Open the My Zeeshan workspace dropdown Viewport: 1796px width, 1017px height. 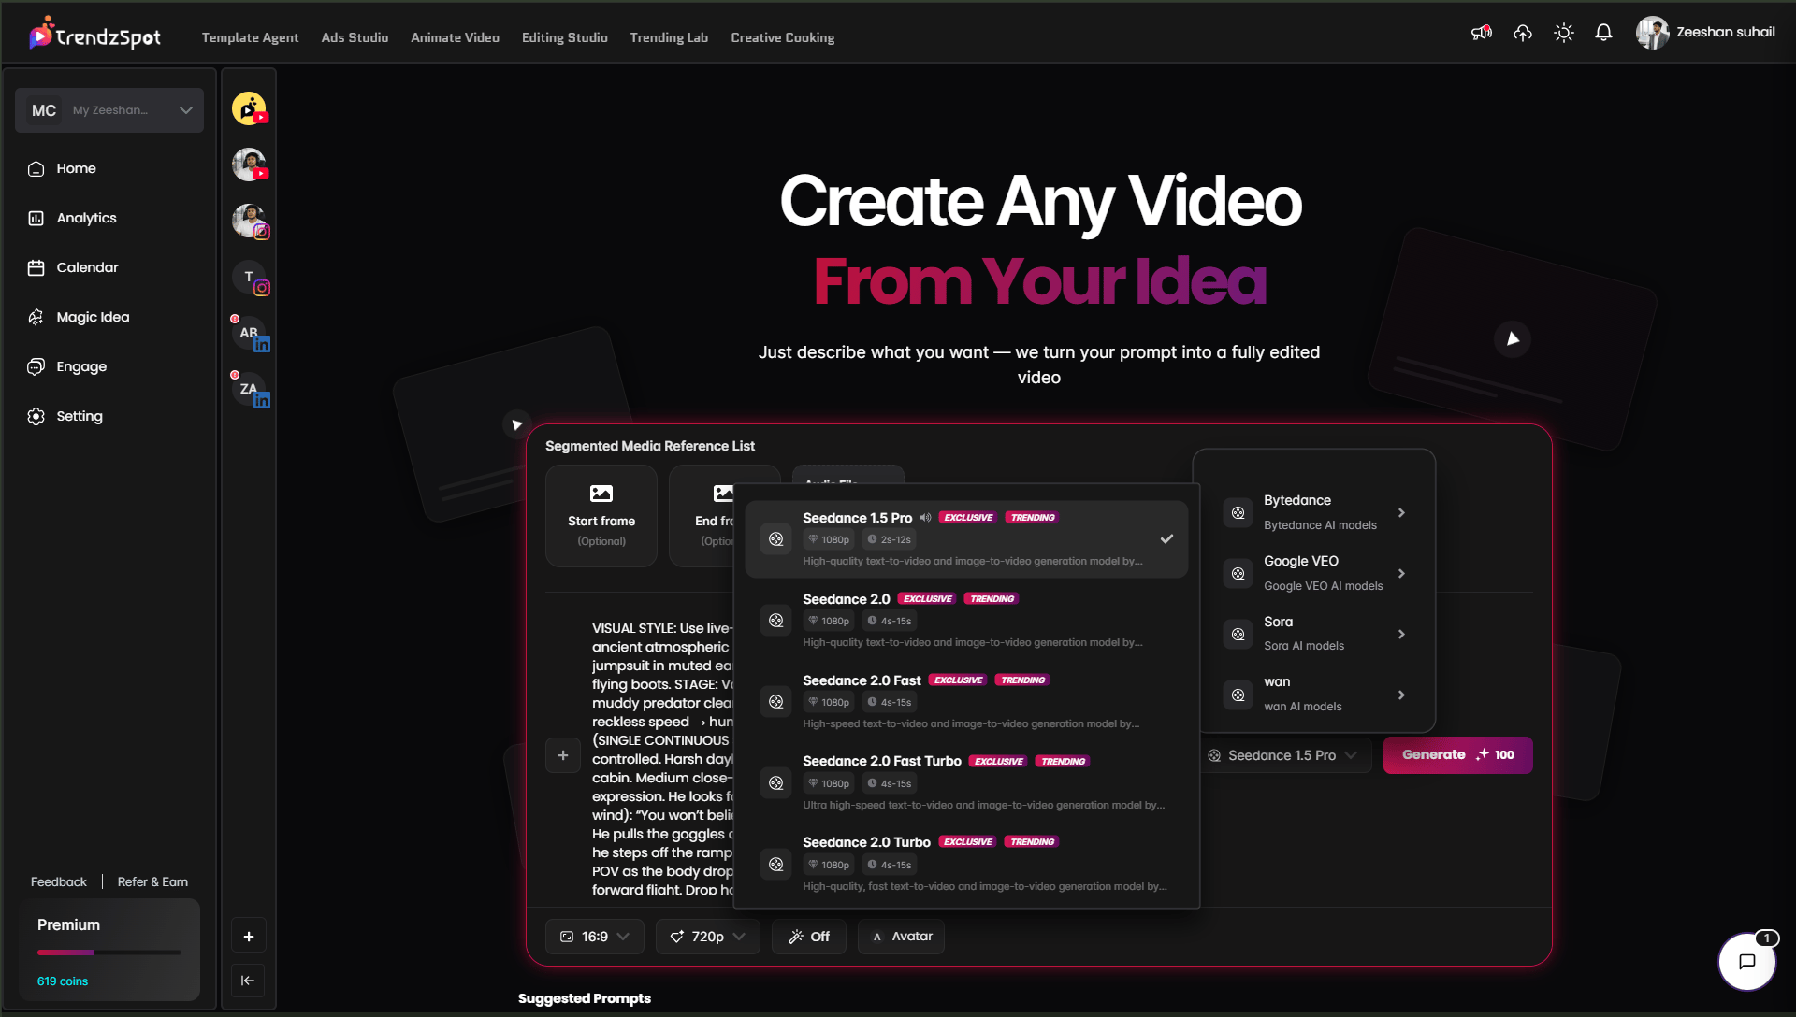109,110
